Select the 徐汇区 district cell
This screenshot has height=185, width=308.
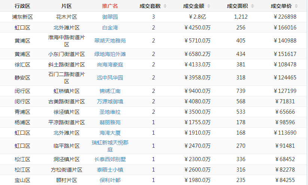click(22, 65)
